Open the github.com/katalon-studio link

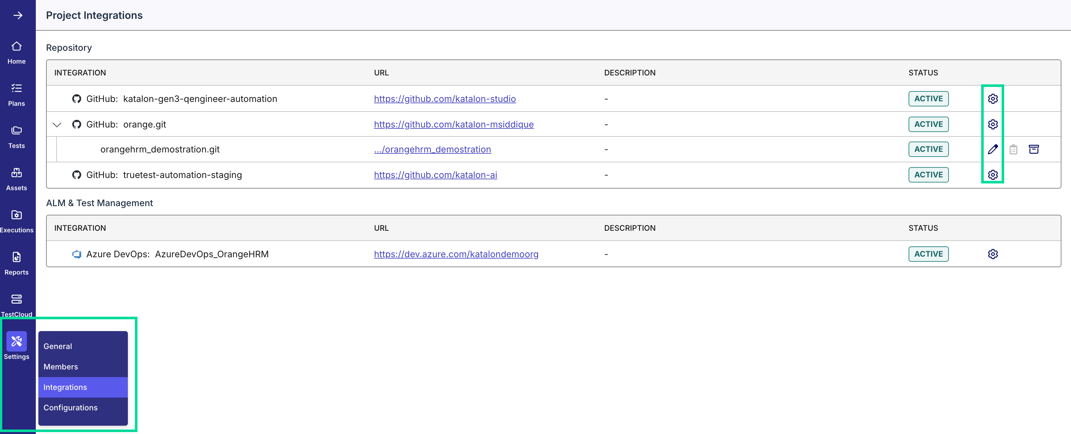click(x=444, y=98)
